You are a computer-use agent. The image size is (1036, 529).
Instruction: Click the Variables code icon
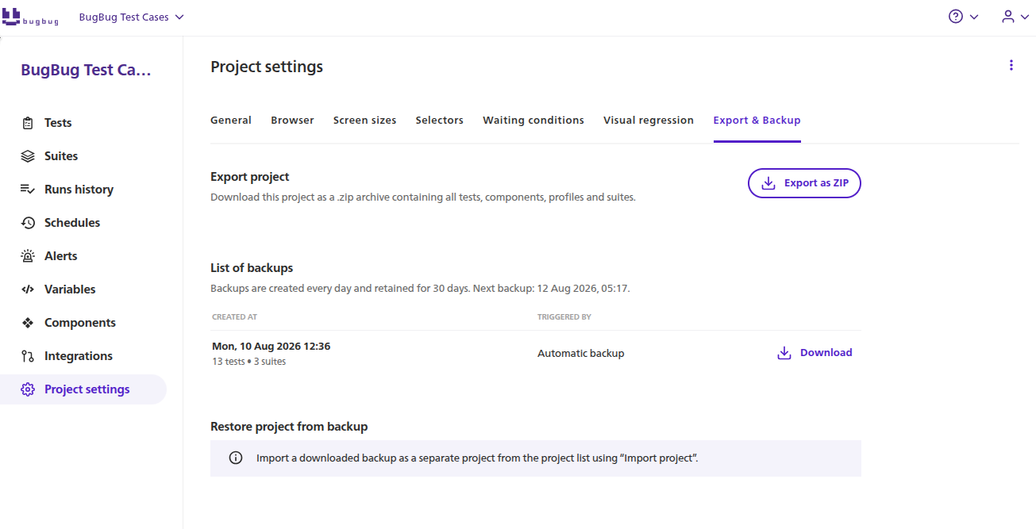click(x=28, y=289)
